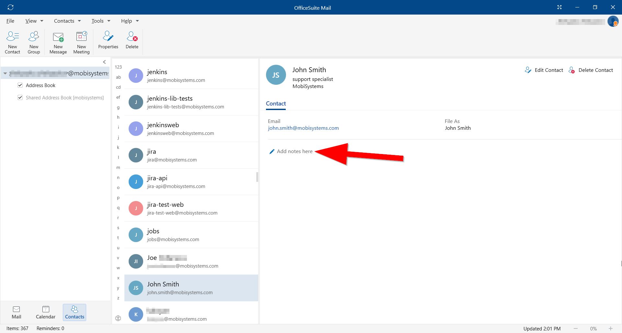The image size is (622, 333).
Task: Click the sync/refresh icon in the title bar
Action: point(11,7)
